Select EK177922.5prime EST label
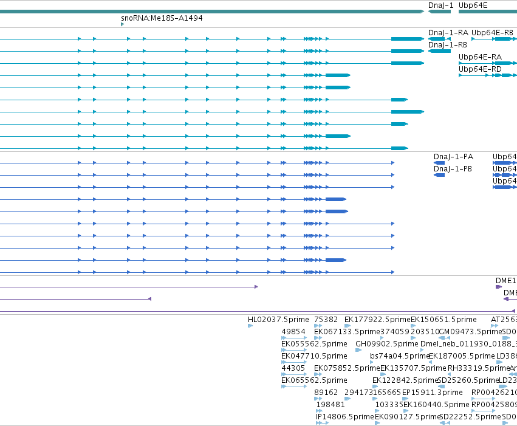Screen dimensions: 517x426 click(377, 320)
